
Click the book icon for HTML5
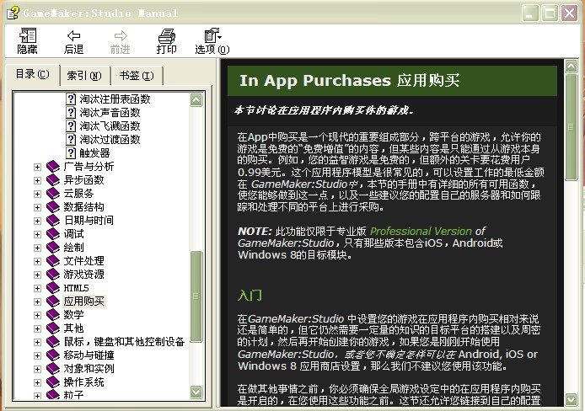[x=53, y=288]
